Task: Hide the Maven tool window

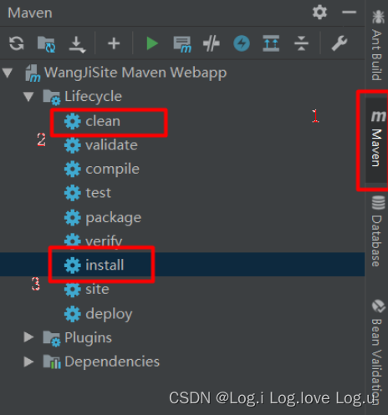Action: pos(349,13)
